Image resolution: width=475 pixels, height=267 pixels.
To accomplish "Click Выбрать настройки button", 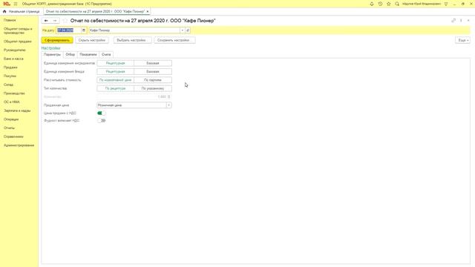I will click(132, 40).
